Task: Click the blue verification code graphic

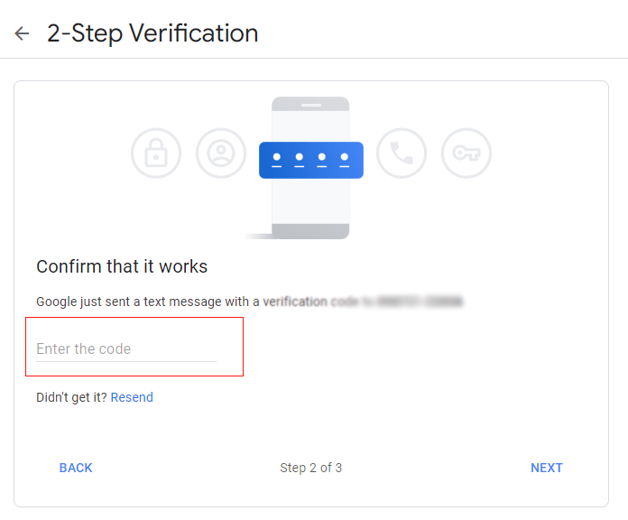Action: [311, 160]
